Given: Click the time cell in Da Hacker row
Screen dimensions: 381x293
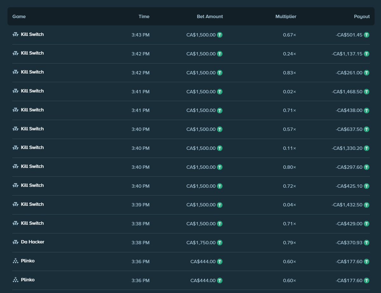Looking at the screenshot, I should click(x=140, y=243).
